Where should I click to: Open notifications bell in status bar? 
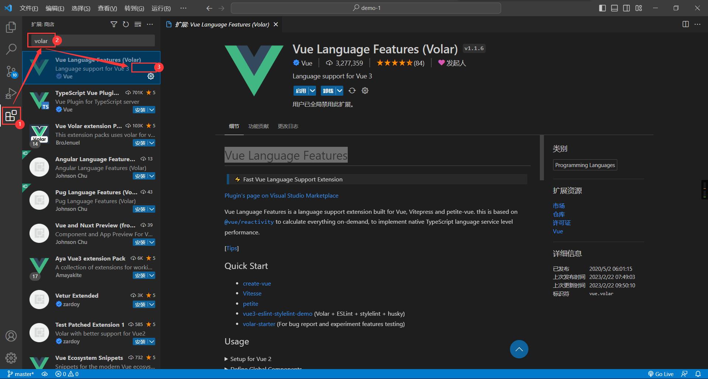(698, 374)
